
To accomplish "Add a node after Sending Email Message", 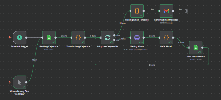I will [x=186, y=11].
